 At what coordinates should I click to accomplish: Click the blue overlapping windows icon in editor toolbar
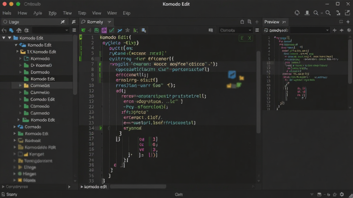[143, 30]
